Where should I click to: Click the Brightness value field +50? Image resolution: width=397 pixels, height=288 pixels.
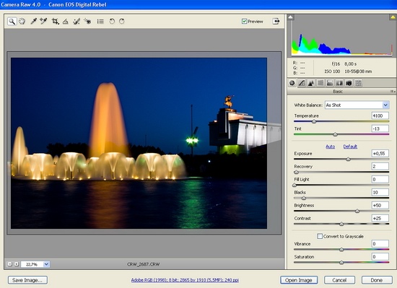(380, 205)
